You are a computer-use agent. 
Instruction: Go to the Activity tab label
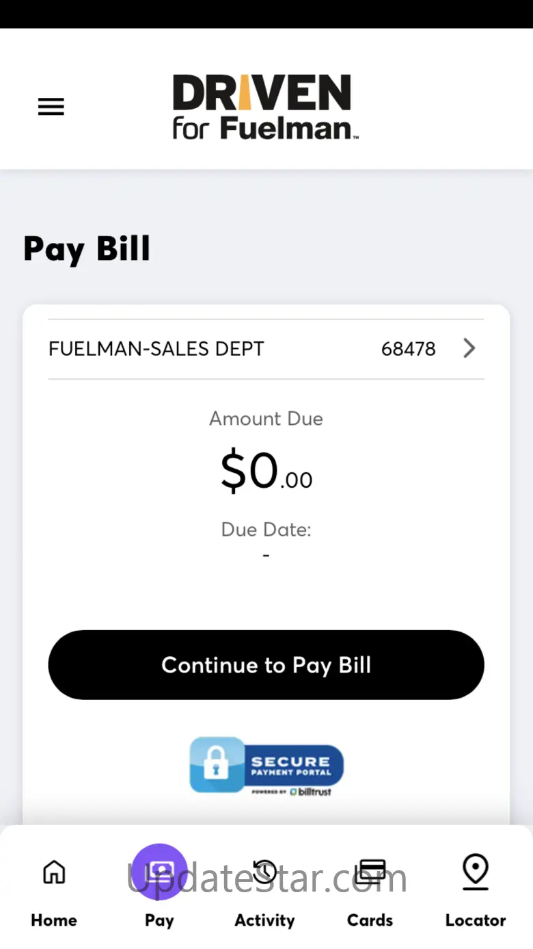click(x=264, y=920)
